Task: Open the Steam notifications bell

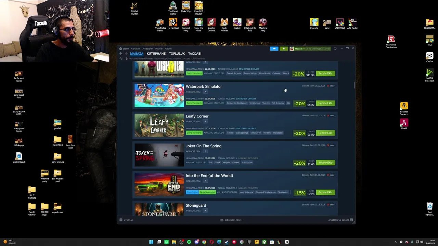Action: 284,49
